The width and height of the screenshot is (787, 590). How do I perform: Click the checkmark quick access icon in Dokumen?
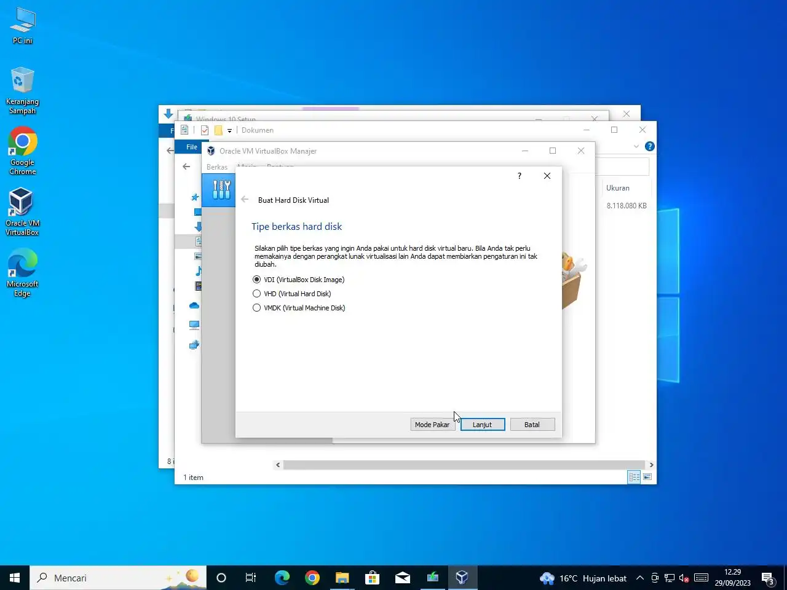tap(205, 130)
